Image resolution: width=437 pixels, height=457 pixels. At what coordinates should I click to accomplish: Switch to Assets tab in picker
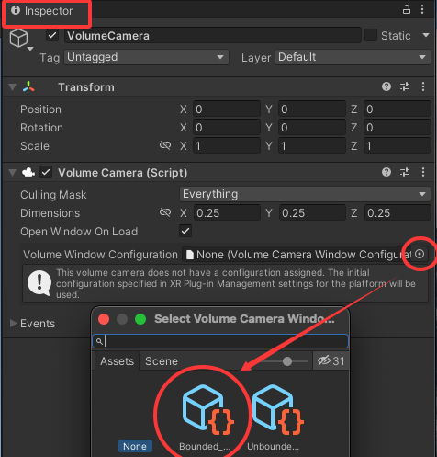click(118, 361)
